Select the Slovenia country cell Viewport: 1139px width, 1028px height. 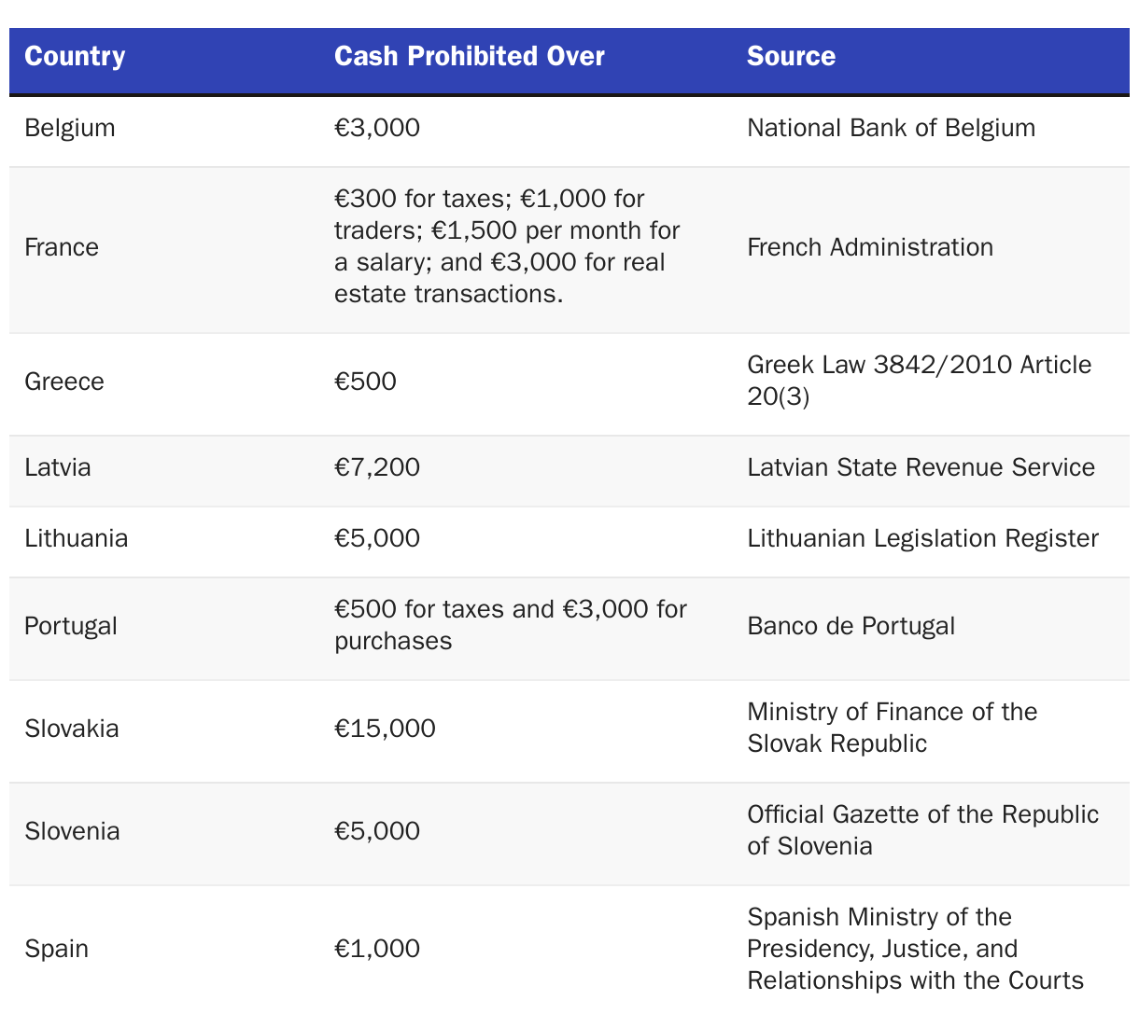[x=73, y=831]
